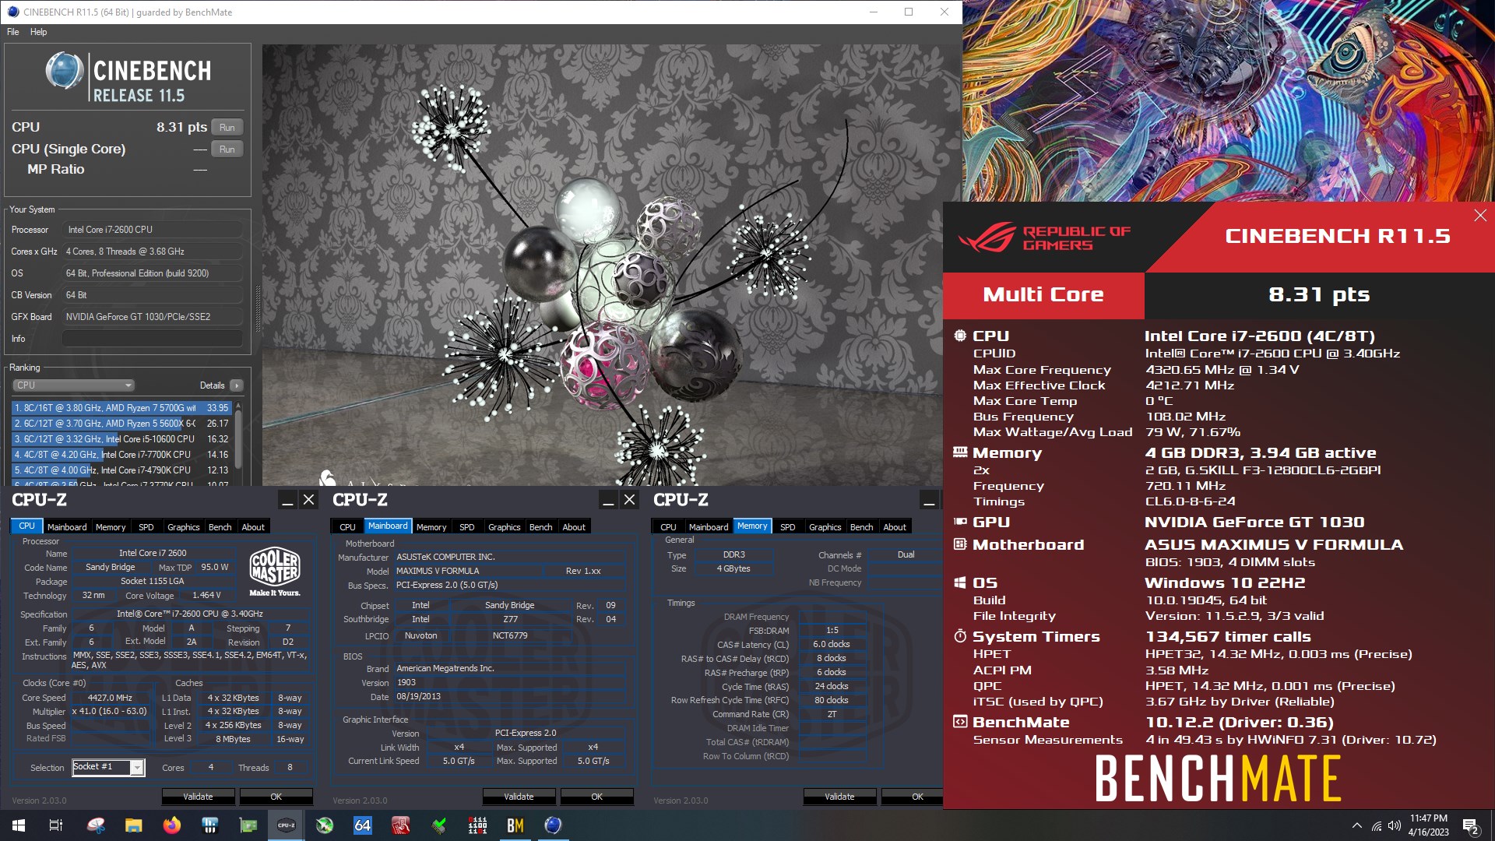Select ranking row AMD Ryzen 7 5700G
The height and width of the screenshot is (841, 1495).
[121, 408]
